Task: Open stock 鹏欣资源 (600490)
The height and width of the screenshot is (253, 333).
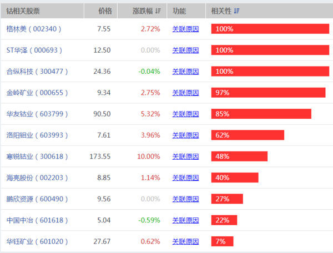Action: [x=37, y=199]
